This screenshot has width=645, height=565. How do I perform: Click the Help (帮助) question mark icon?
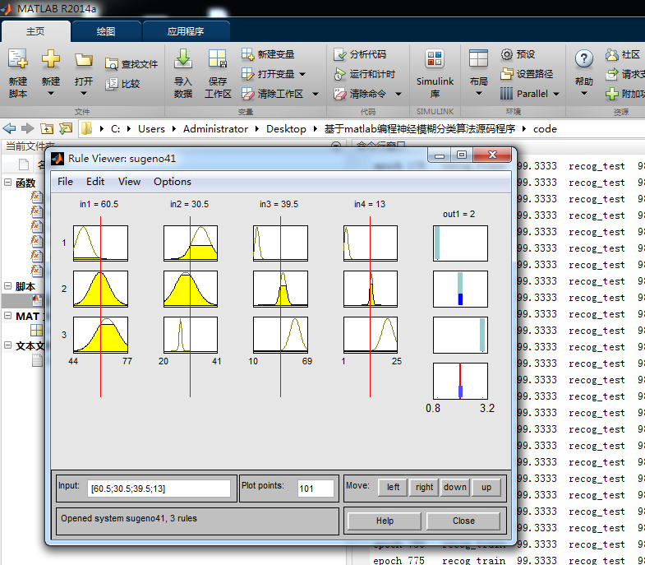[583, 59]
